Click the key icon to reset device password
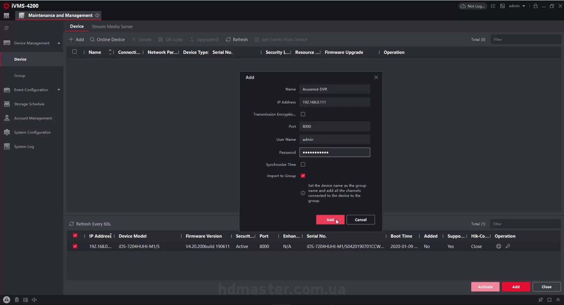Screen dimensions: 564x305 point(508,246)
